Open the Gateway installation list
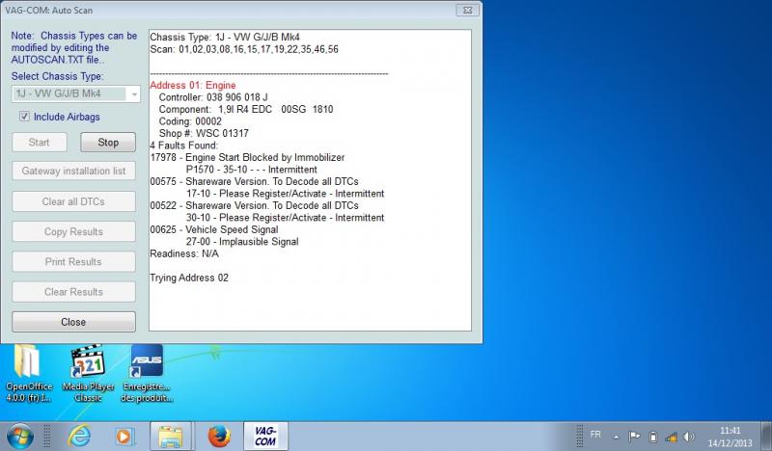Image resolution: width=772 pixels, height=451 pixels. click(x=74, y=172)
